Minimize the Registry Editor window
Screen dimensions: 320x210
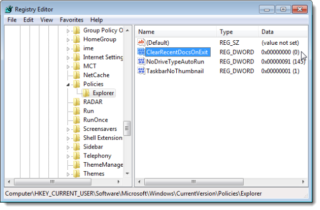pyautogui.click(x=266, y=9)
